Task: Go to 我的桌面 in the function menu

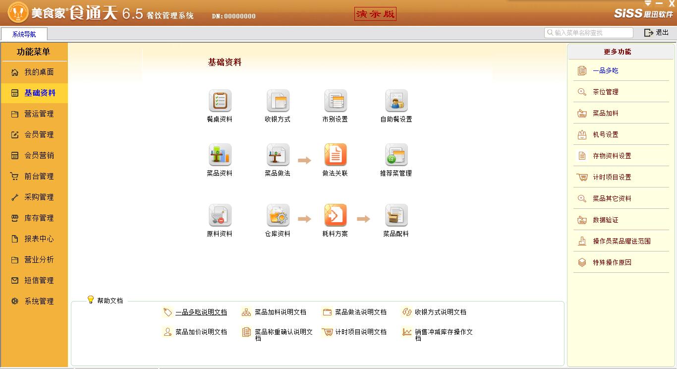Action: [x=34, y=72]
